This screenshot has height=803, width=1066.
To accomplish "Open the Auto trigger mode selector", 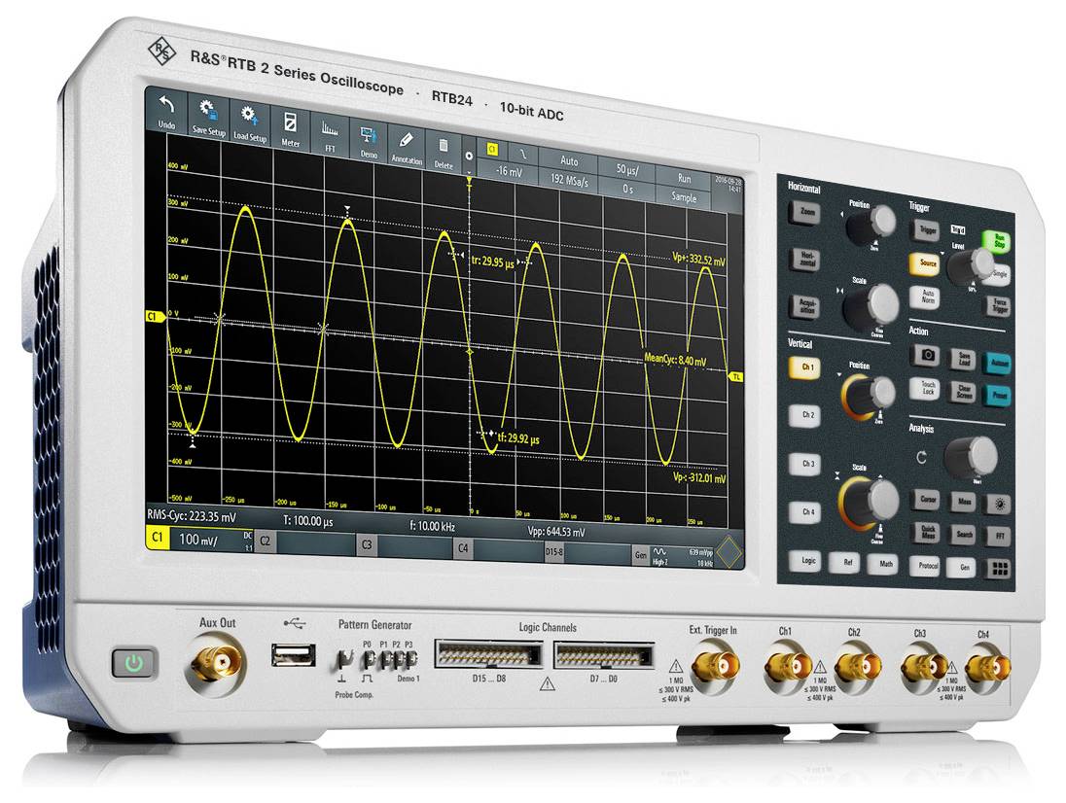I will [569, 161].
